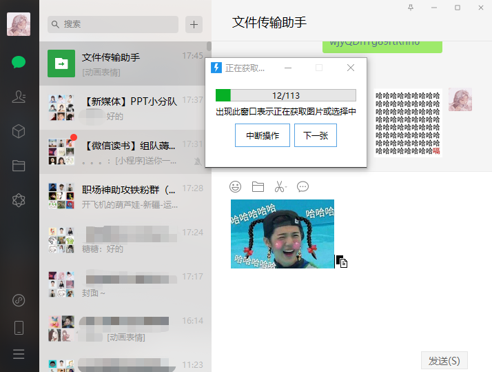Viewport: 492px width, 372px height.
Task: Open the Favorites cube icon
Action: pyautogui.click(x=19, y=131)
